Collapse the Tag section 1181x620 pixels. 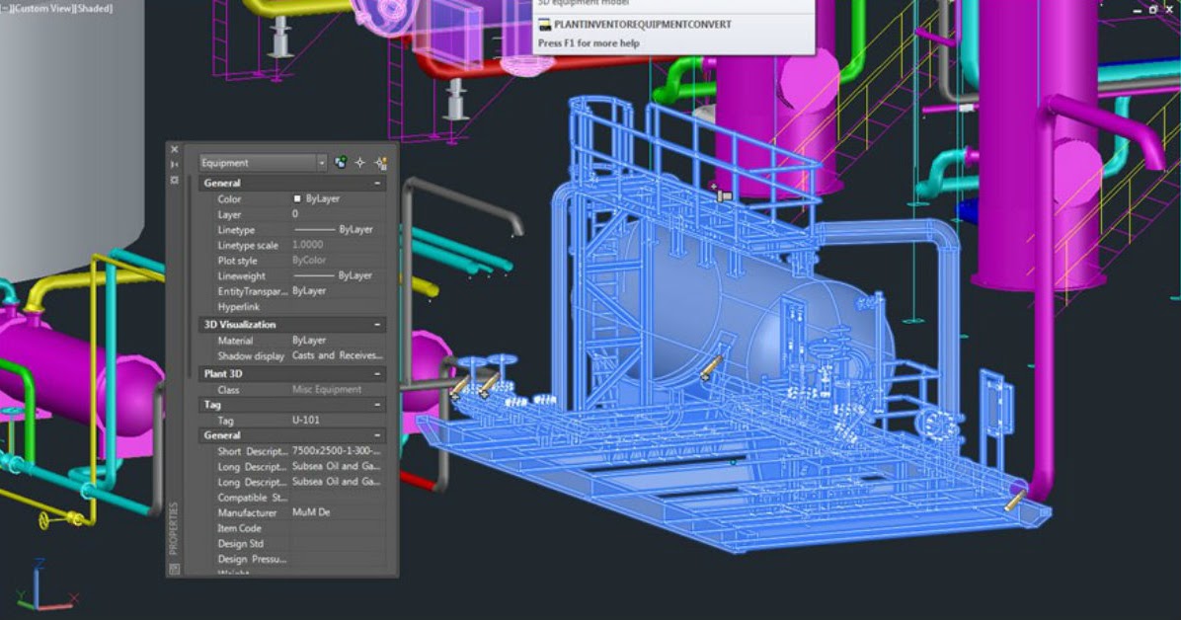(x=379, y=404)
